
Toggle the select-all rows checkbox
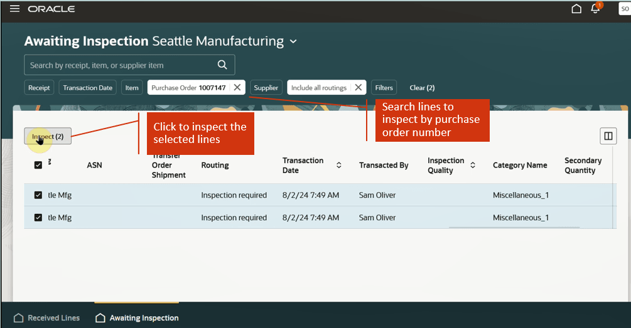[38, 165]
